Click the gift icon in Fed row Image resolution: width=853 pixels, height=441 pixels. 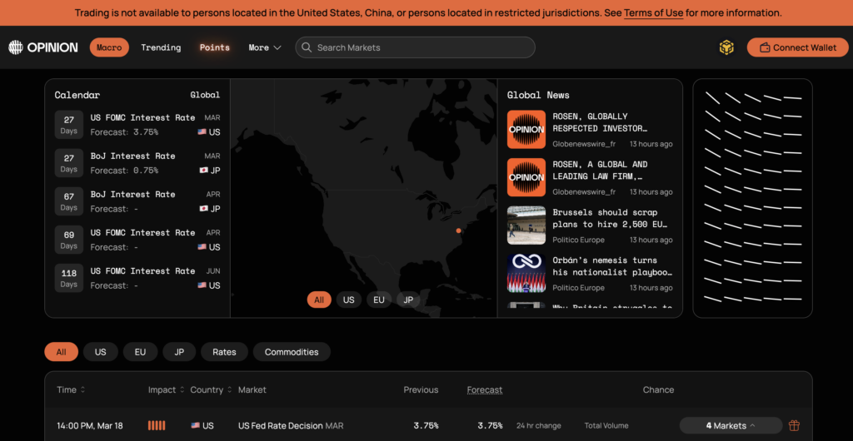tap(794, 425)
